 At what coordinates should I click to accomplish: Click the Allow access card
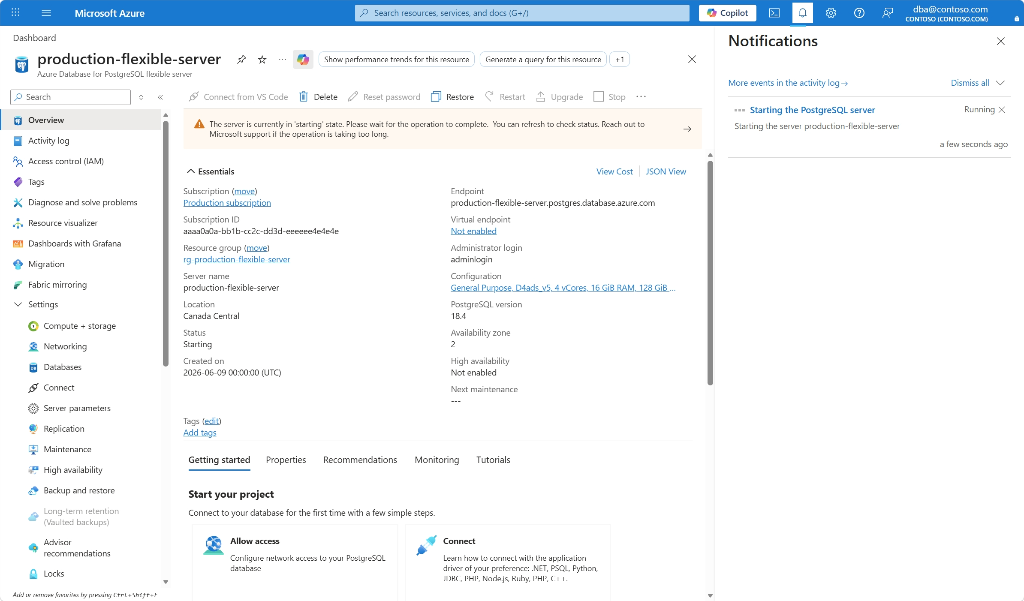(295, 562)
